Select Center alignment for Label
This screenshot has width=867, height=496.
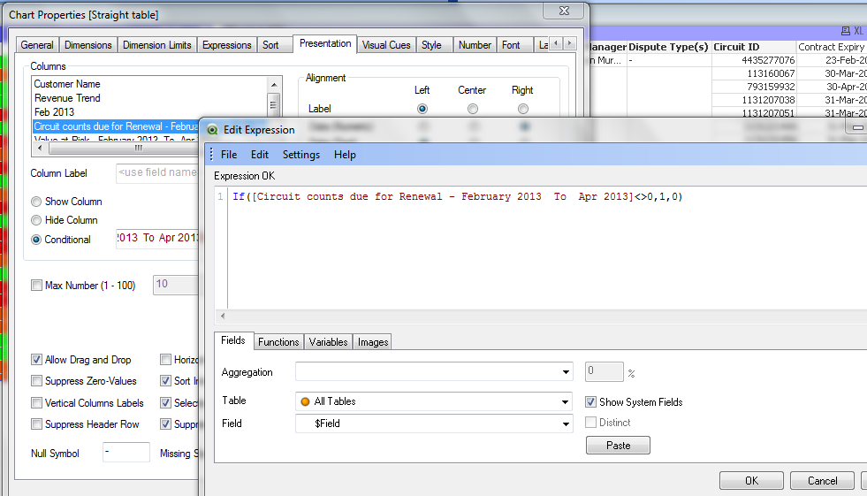472,109
